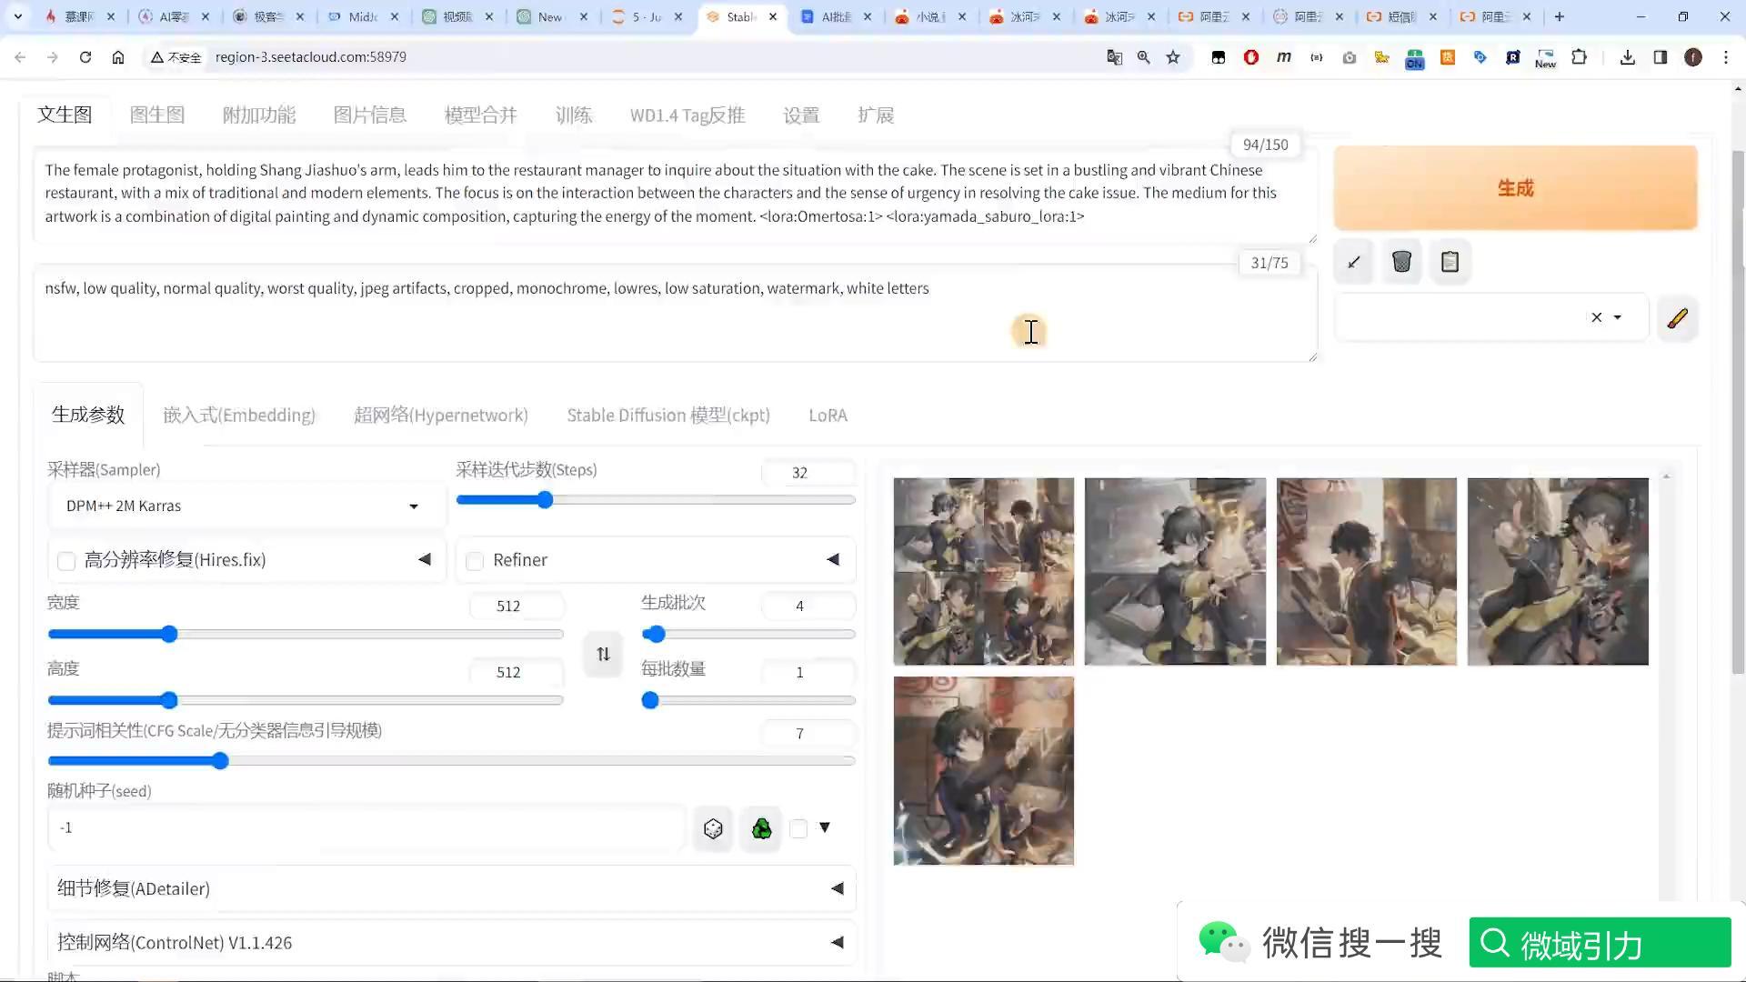
Task: Click the back navigation arrow
Action: pos(20,57)
